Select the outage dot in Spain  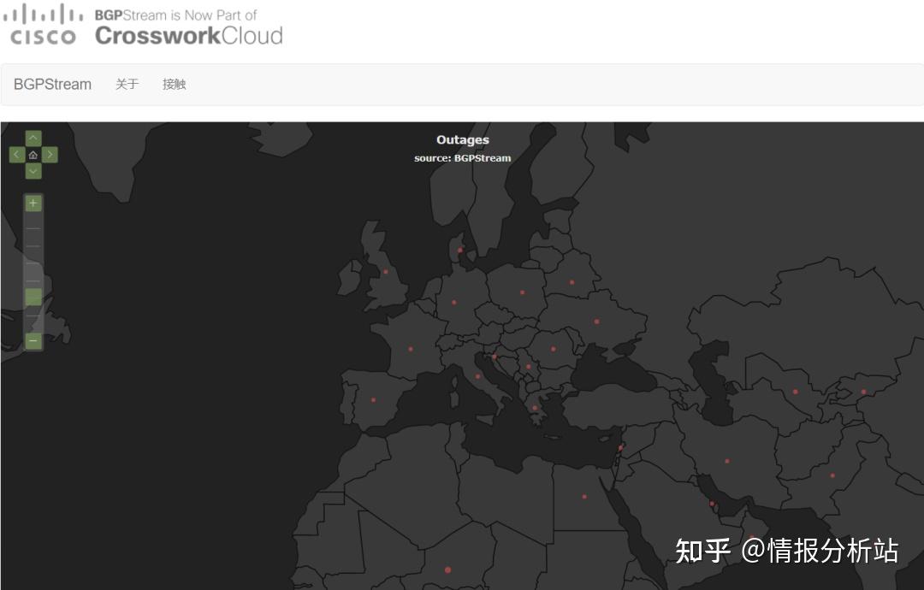click(373, 400)
